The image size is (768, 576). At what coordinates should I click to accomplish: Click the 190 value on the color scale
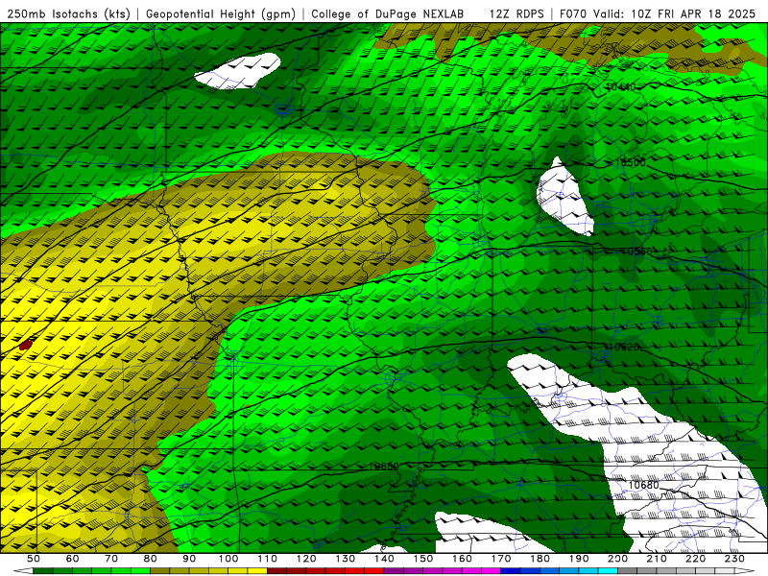[x=579, y=559]
